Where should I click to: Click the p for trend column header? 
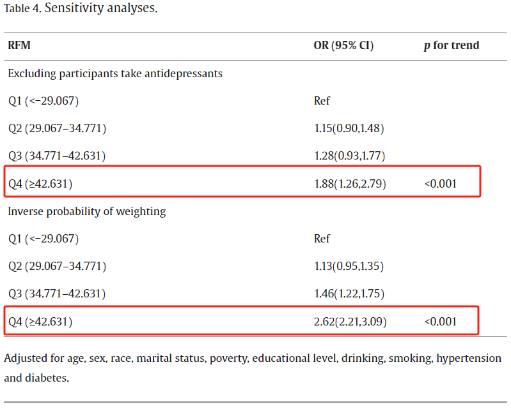(x=452, y=45)
